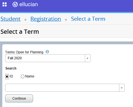
Task: Select the ID search radio button
Action: [7, 77]
